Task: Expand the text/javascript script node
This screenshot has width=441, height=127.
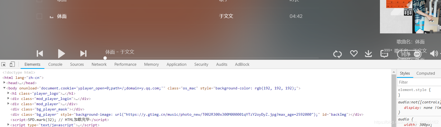Action: (8, 125)
